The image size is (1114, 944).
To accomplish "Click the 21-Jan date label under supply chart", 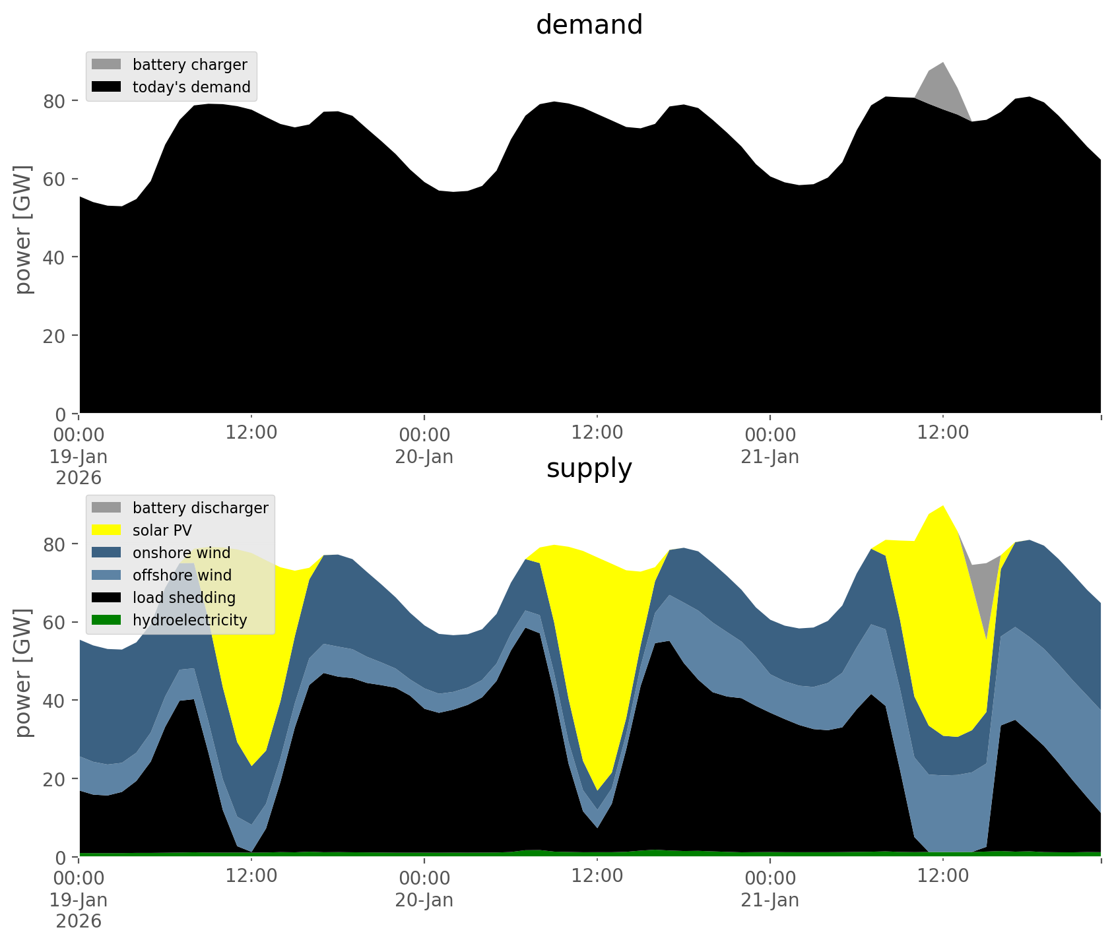I will 770,900.
